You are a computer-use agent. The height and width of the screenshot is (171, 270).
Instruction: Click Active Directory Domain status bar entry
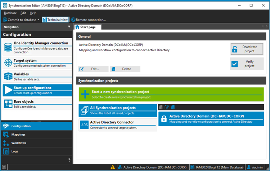click(152, 167)
